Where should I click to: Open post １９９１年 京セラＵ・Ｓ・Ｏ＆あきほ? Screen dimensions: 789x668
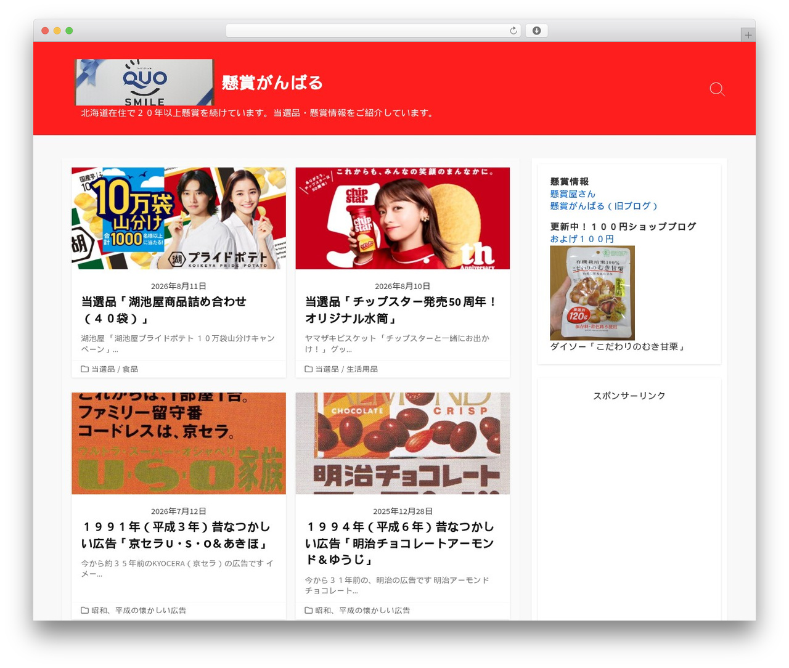pos(176,535)
